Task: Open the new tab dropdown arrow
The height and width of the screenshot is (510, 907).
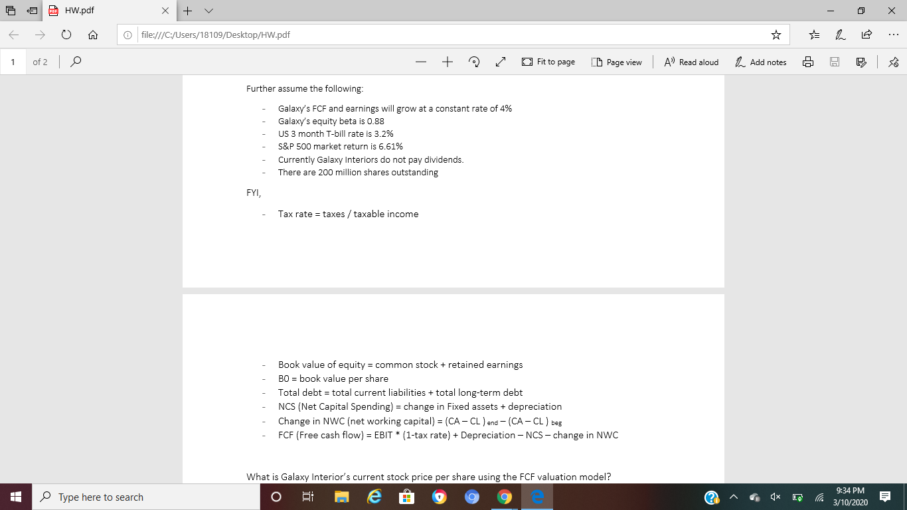Action: click(x=208, y=11)
